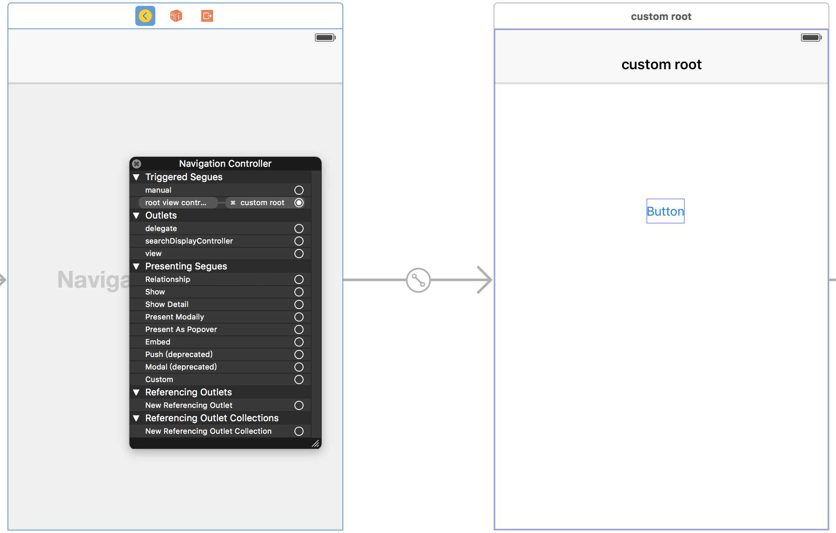Image resolution: width=836 pixels, height=533 pixels.
Task: Collapse the Referencing Outlet Collections section
Action: point(136,418)
